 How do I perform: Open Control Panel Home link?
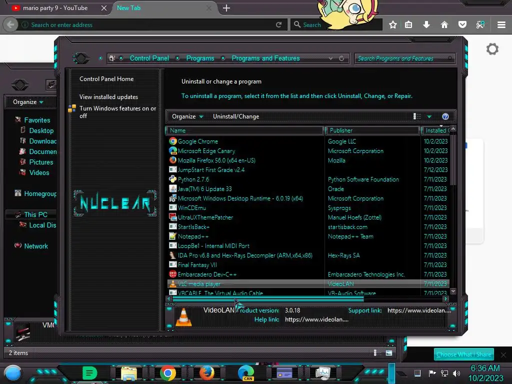point(106,79)
